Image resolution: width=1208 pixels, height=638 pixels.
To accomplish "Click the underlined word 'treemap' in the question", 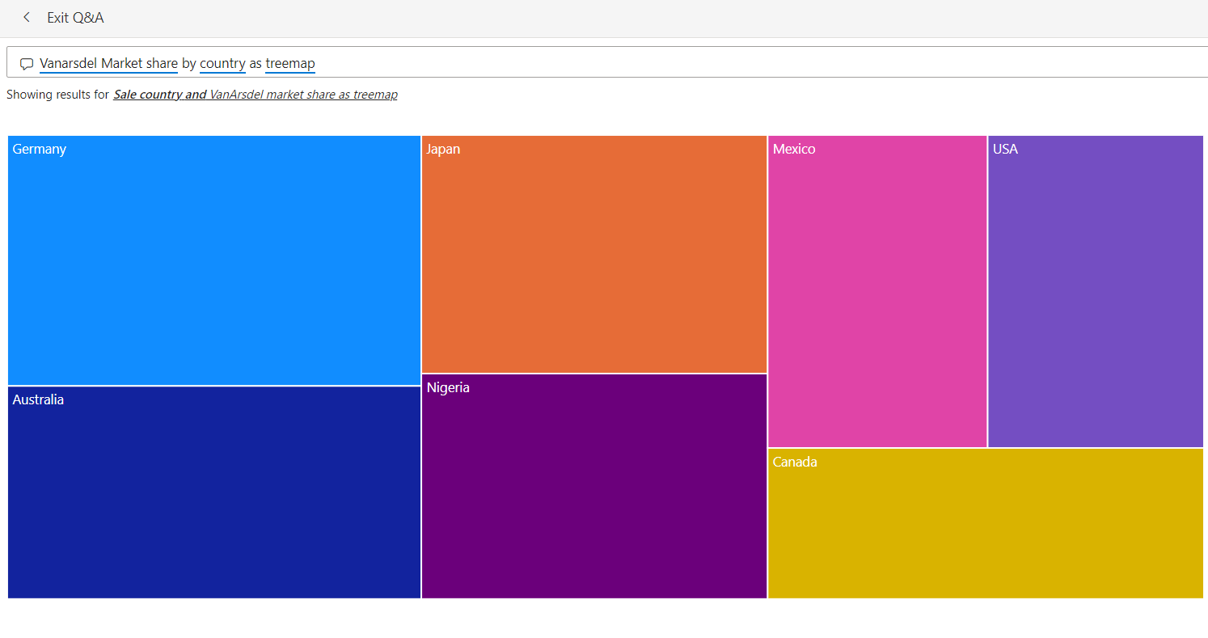I will click(290, 63).
